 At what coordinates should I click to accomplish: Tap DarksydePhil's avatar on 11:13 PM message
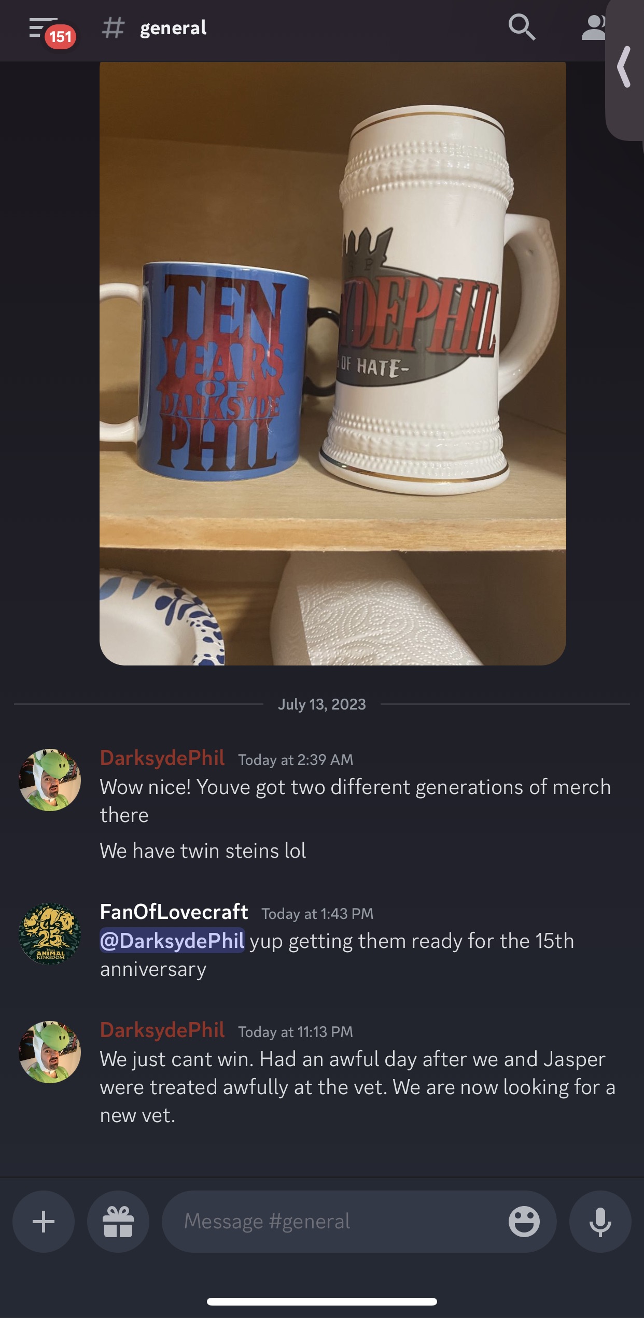coord(50,1052)
